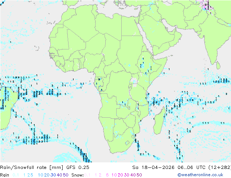Viewport: 231px width, 178px height.
Task: Select the Snow 50 legend value
Action: [x=139, y=175]
